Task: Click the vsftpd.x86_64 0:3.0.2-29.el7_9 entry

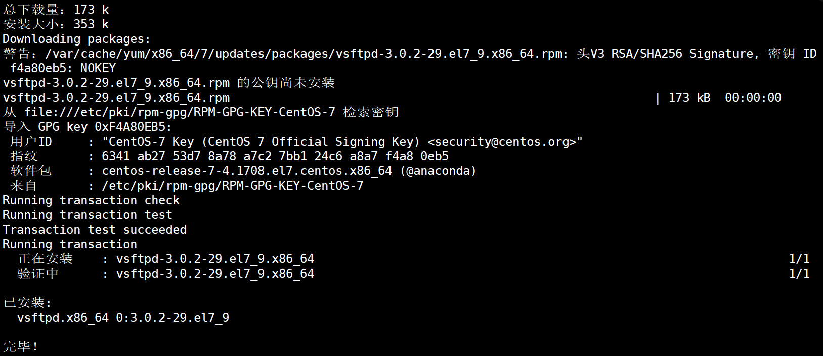Action: (x=123, y=318)
